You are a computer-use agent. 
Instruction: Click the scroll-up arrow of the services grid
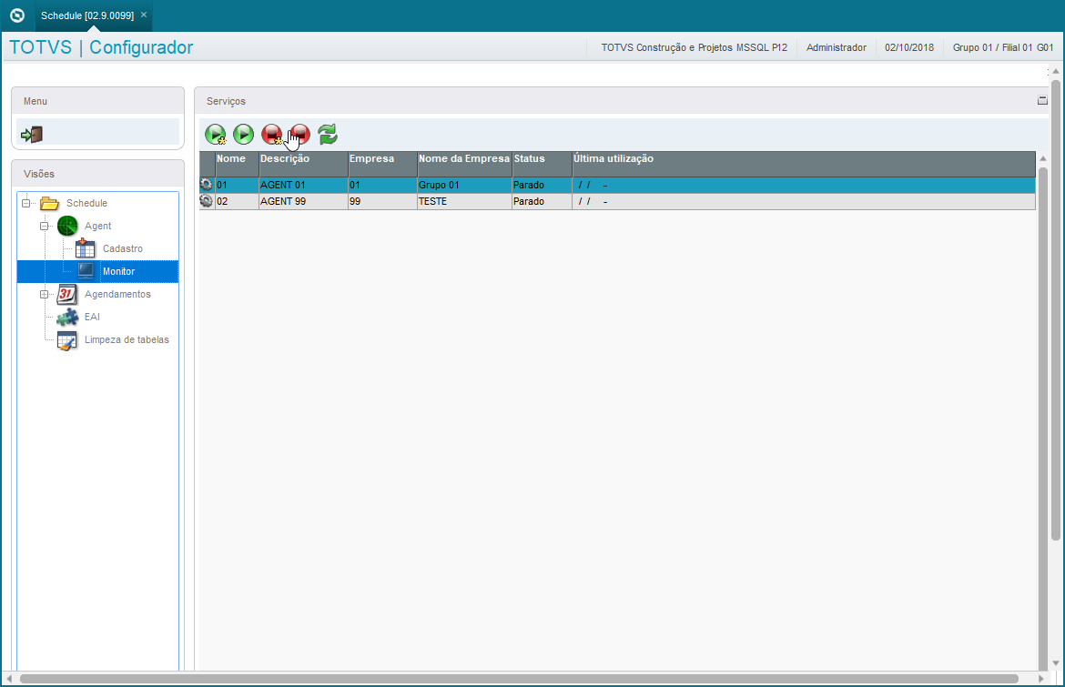coord(1043,158)
